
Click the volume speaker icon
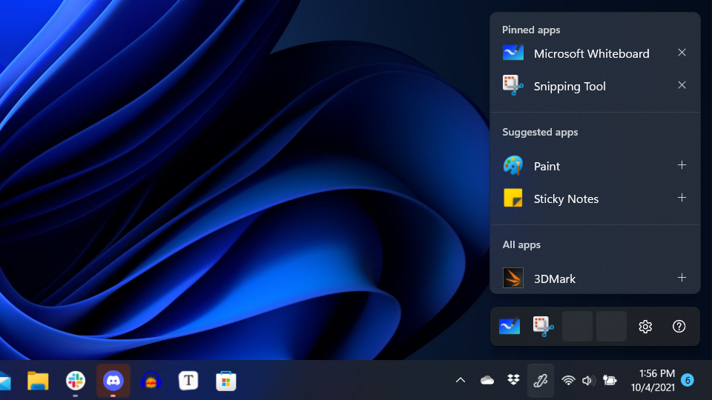click(588, 381)
